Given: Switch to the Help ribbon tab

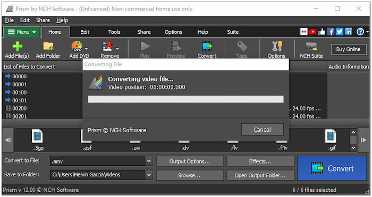Looking at the screenshot, I should 203,32.
